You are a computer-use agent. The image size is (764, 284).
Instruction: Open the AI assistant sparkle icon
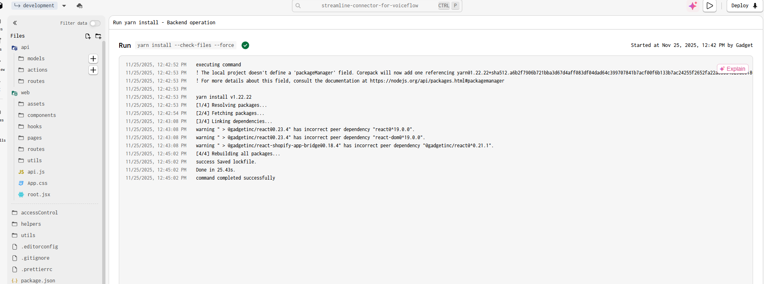coord(693,6)
